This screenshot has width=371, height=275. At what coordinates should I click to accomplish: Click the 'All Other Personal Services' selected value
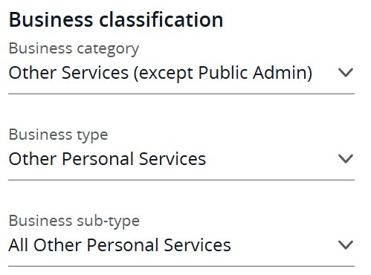(x=120, y=245)
